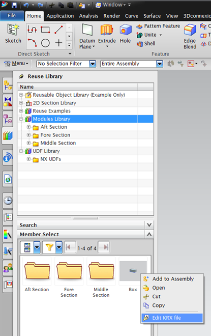Screen dimensions: 211x336
Task: Select the Extrude feature icon
Action: (x=107, y=30)
